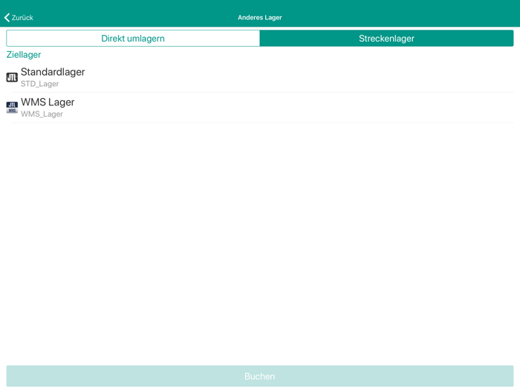Switch to the Streckenlager tab
Viewport: 520px width, 390px height.
(387, 39)
